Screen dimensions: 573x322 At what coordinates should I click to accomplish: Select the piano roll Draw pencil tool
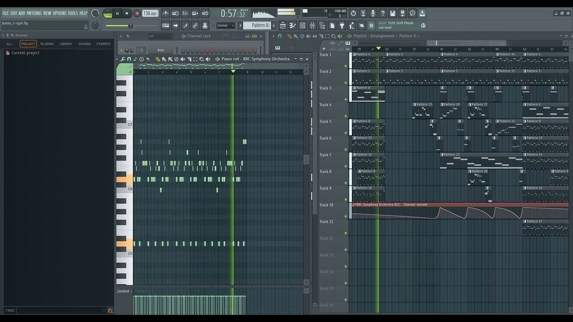(158, 59)
